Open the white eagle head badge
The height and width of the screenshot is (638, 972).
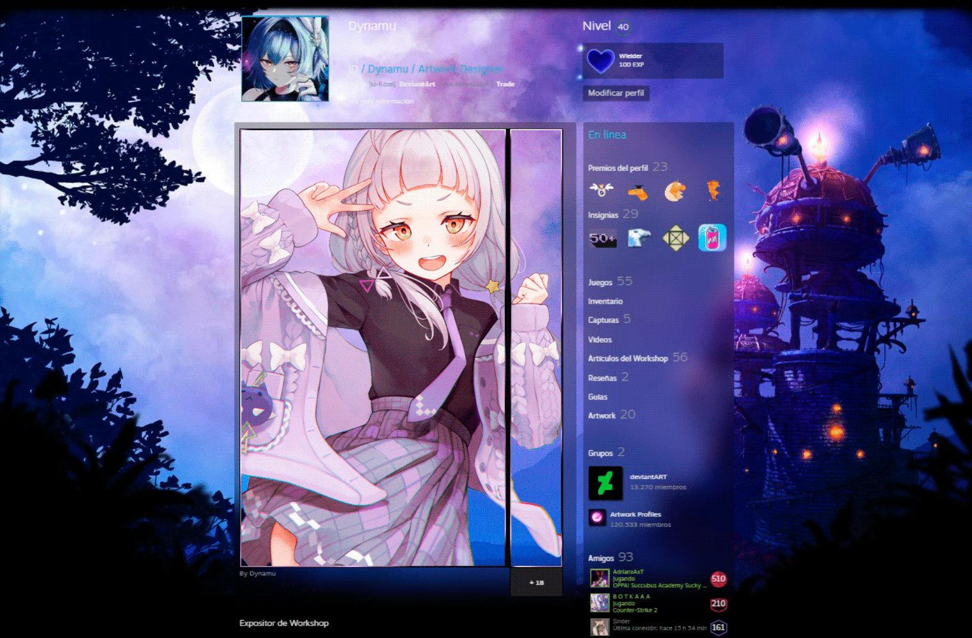[x=639, y=239]
